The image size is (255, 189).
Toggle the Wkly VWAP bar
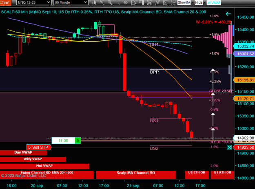(33, 159)
